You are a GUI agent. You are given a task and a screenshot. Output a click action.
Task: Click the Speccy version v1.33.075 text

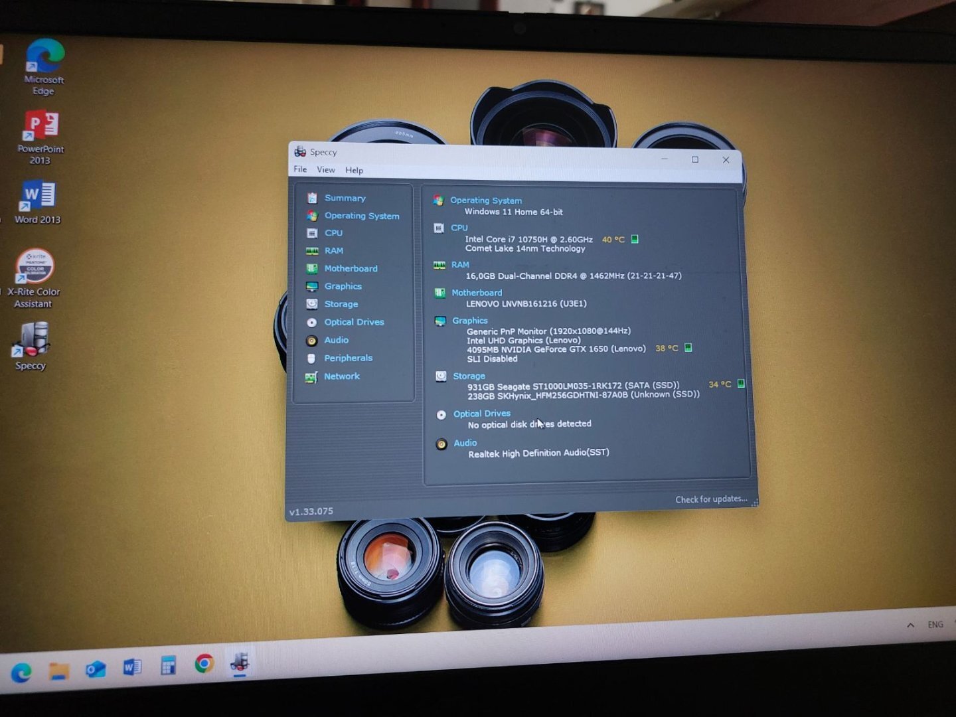(311, 511)
